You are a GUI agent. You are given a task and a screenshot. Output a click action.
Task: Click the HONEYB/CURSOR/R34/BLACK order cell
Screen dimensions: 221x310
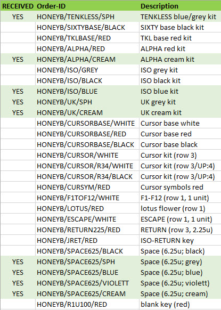[87, 176]
